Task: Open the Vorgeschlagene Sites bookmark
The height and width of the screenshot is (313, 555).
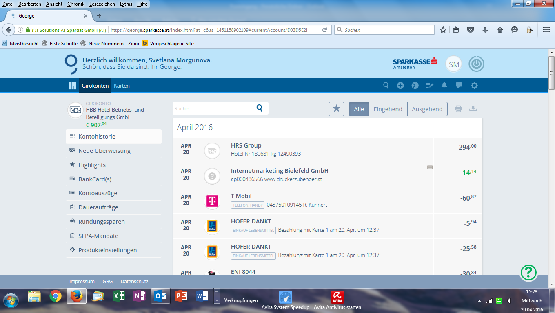Action: 169,44
